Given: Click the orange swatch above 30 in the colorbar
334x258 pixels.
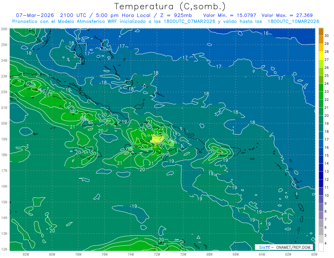Looking at the screenshot, I should [321, 31].
